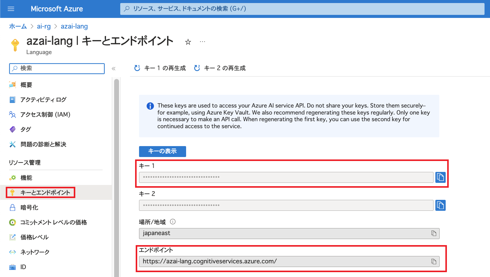490x277 pixels.
Task: Click the pricing tier edit icon
Action: click(x=12, y=237)
